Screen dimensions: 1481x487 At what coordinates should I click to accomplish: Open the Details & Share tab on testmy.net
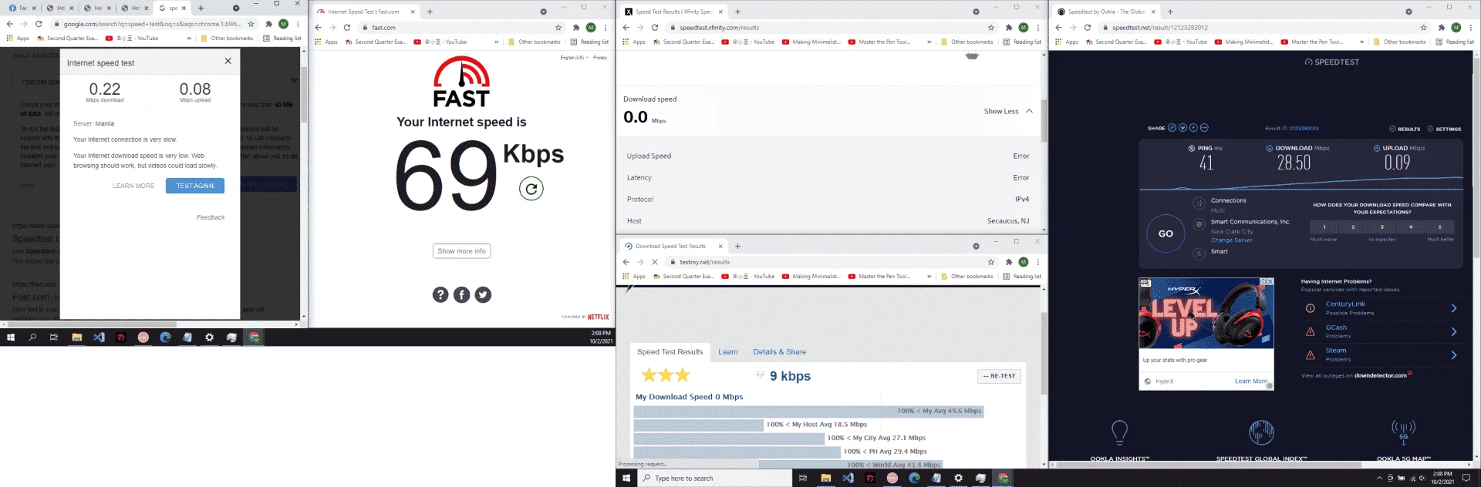pyautogui.click(x=780, y=352)
